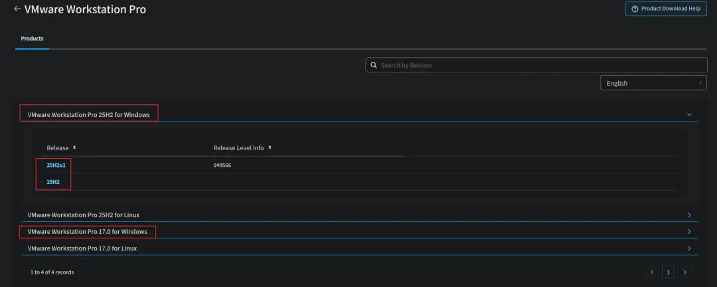The height and width of the screenshot is (287, 717).
Task: Select page 1 in pagination
Action: [x=669, y=272]
